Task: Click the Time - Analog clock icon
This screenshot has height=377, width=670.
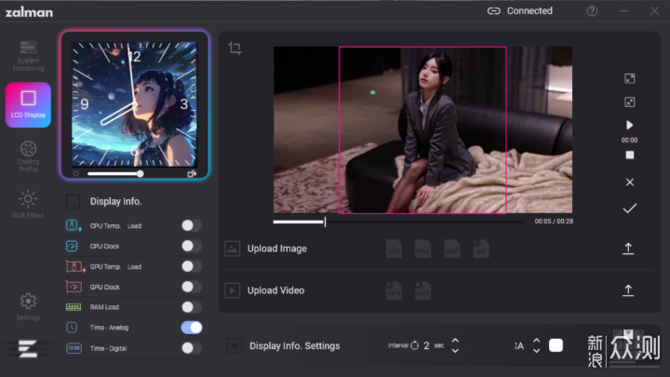Action: [72, 328]
